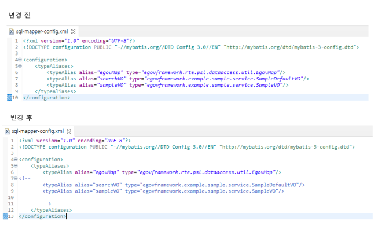
Task: Click the XML file icon on upper tab
Action: click(12, 32)
